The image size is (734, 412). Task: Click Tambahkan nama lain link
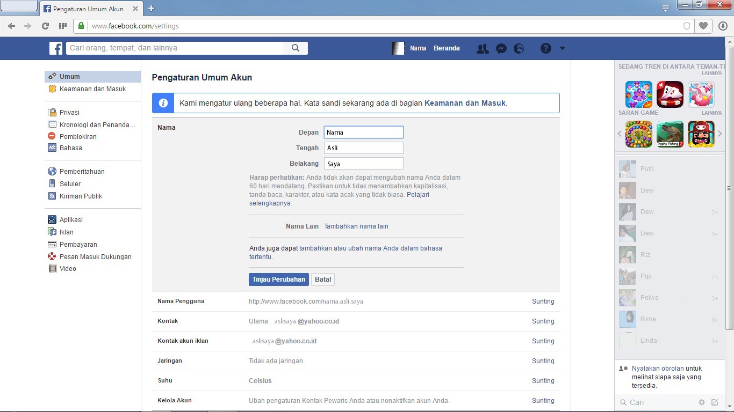(356, 226)
